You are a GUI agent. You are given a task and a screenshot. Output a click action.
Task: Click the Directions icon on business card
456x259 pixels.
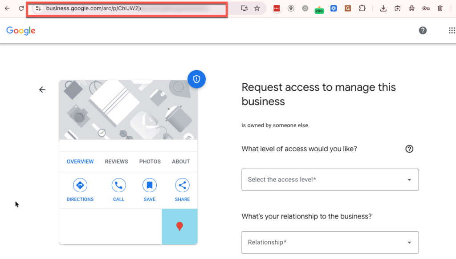80,185
